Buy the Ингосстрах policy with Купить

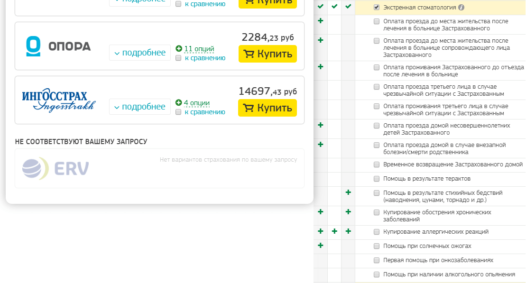[268, 108]
